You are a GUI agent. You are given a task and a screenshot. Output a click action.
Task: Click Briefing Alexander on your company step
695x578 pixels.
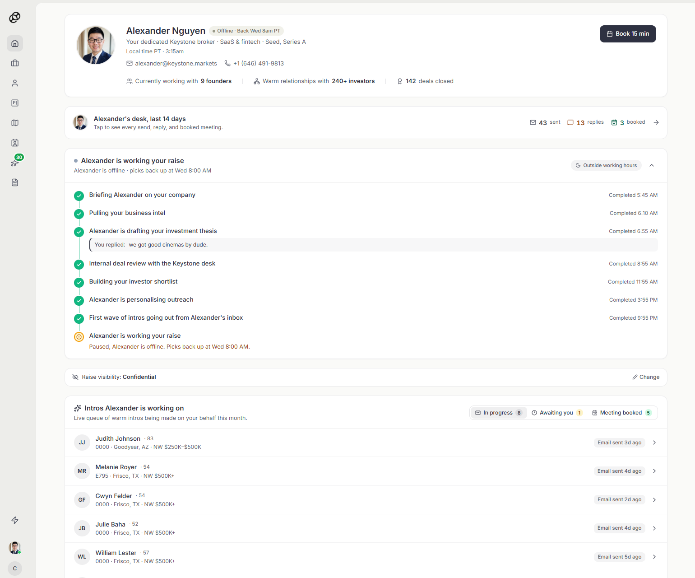[x=142, y=195]
